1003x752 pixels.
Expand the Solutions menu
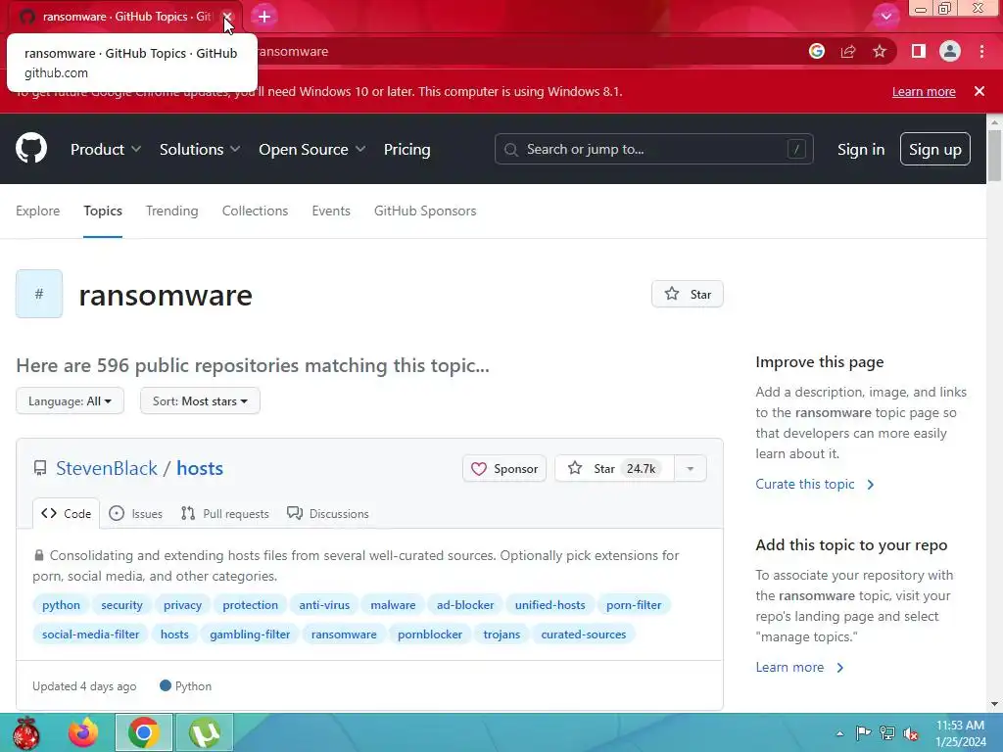200,150
